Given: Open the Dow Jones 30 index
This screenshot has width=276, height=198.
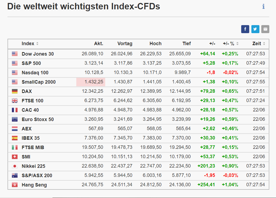Looking at the screenshot, I should click(x=38, y=54).
